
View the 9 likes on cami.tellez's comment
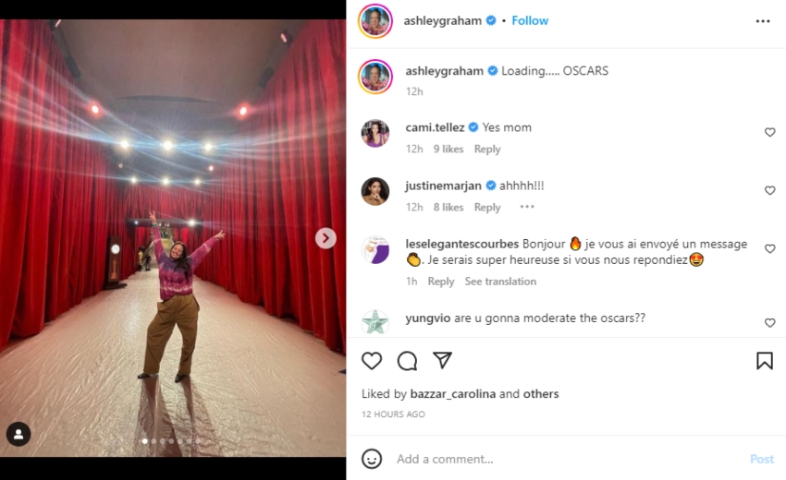pos(448,150)
